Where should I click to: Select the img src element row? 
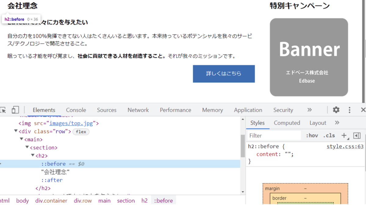[59, 123]
